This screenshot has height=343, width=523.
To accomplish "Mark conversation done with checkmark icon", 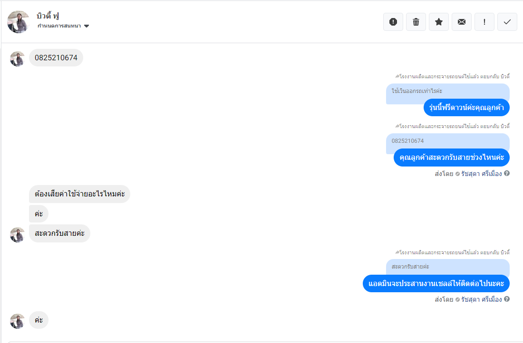I will (507, 22).
